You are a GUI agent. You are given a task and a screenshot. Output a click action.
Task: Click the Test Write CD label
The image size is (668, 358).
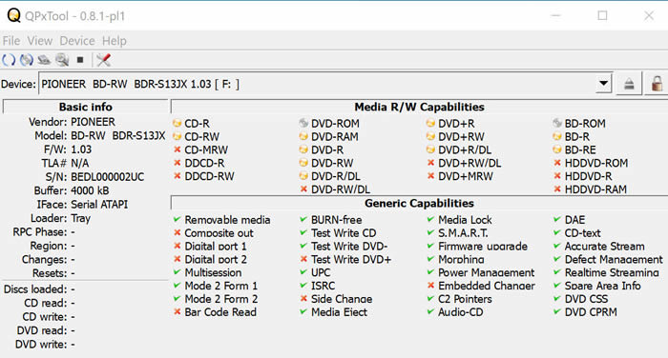[344, 233]
